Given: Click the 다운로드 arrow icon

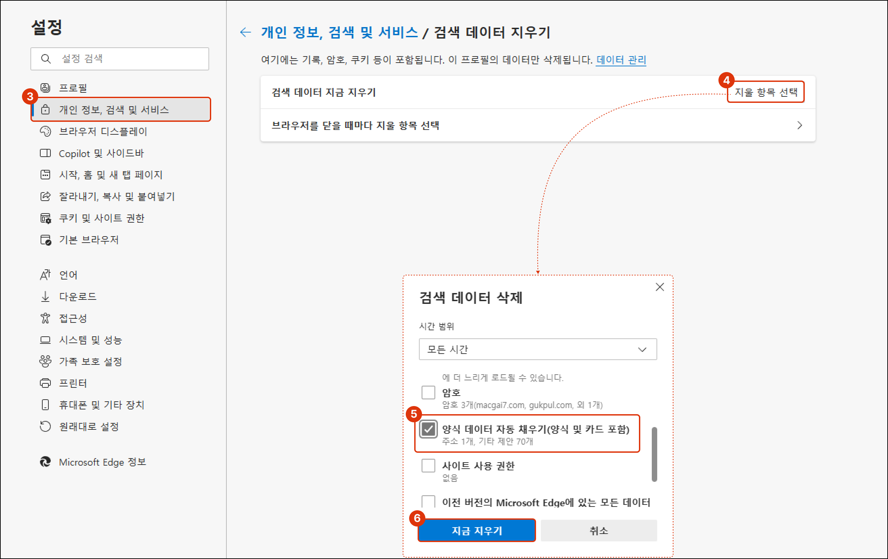Looking at the screenshot, I should click(45, 296).
